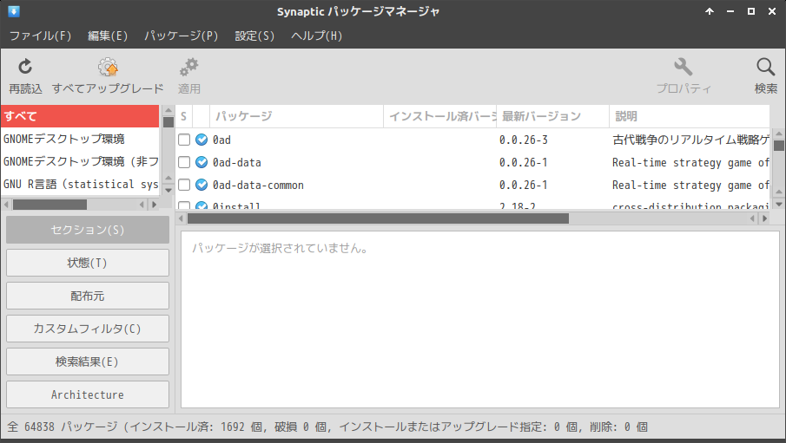Toggle the checkbox for 0ad package
This screenshot has height=443, width=786.
[x=184, y=140]
